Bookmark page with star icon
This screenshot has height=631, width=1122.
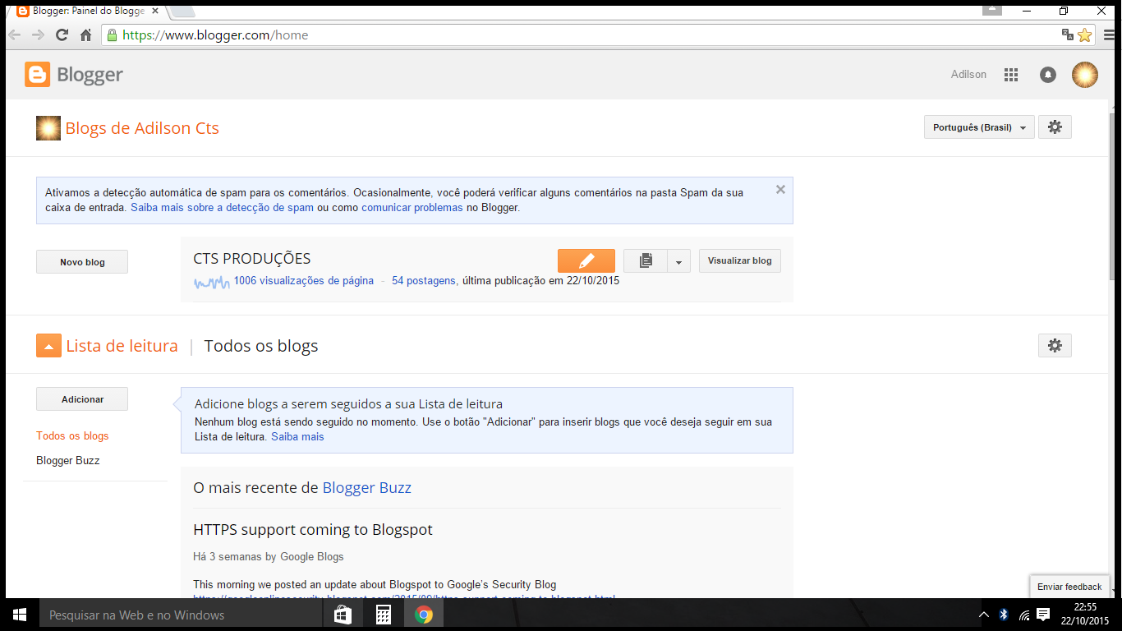(1084, 35)
